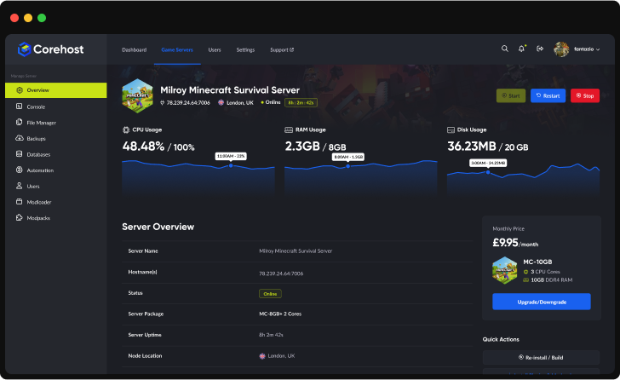The image size is (620, 380).
Task: Click the red Stop button
Action: click(585, 95)
